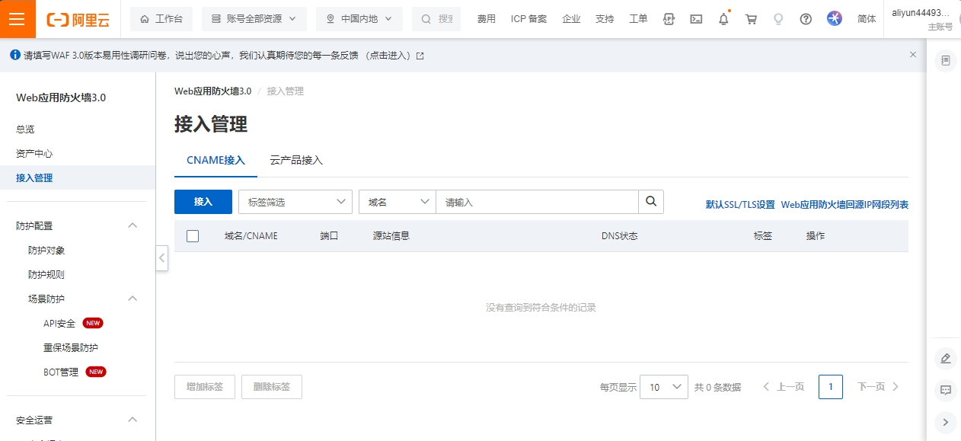The image size is (961, 441).
Task: Open the hamburger main menu
Action: click(x=18, y=19)
